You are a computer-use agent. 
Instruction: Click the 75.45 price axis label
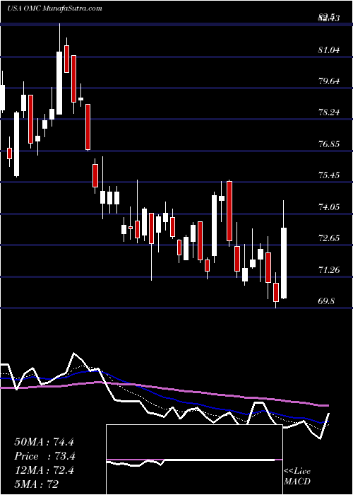(x=329, y=175)
